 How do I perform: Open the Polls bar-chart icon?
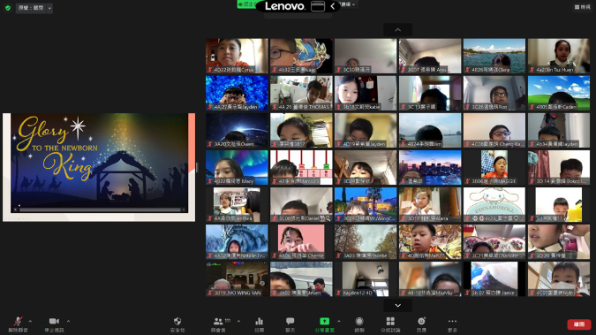click(x=260, y=324)
